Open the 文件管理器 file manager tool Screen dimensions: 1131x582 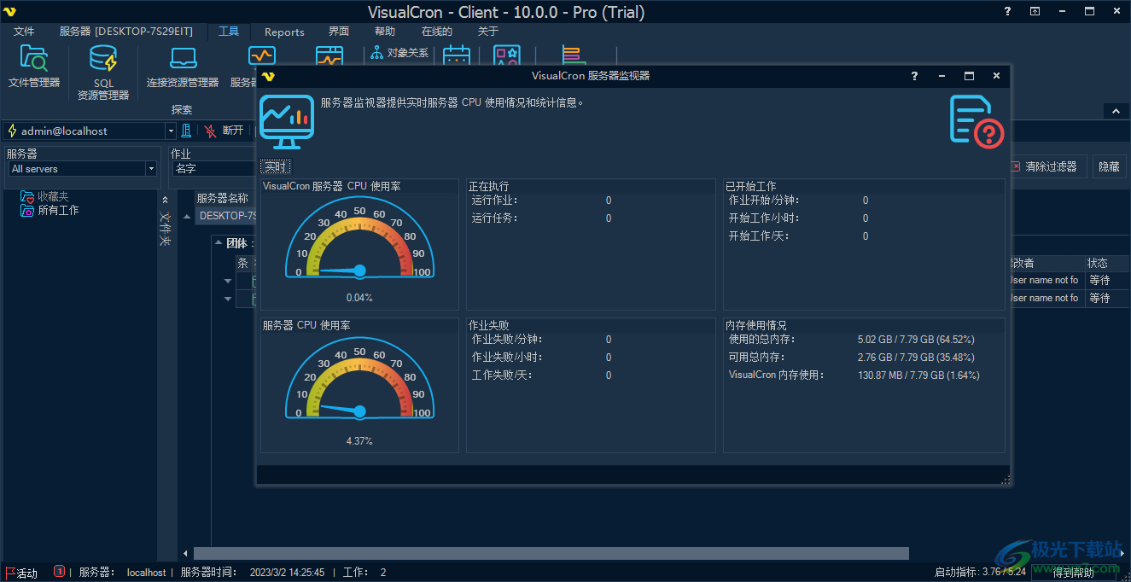(x=34, y=67)
